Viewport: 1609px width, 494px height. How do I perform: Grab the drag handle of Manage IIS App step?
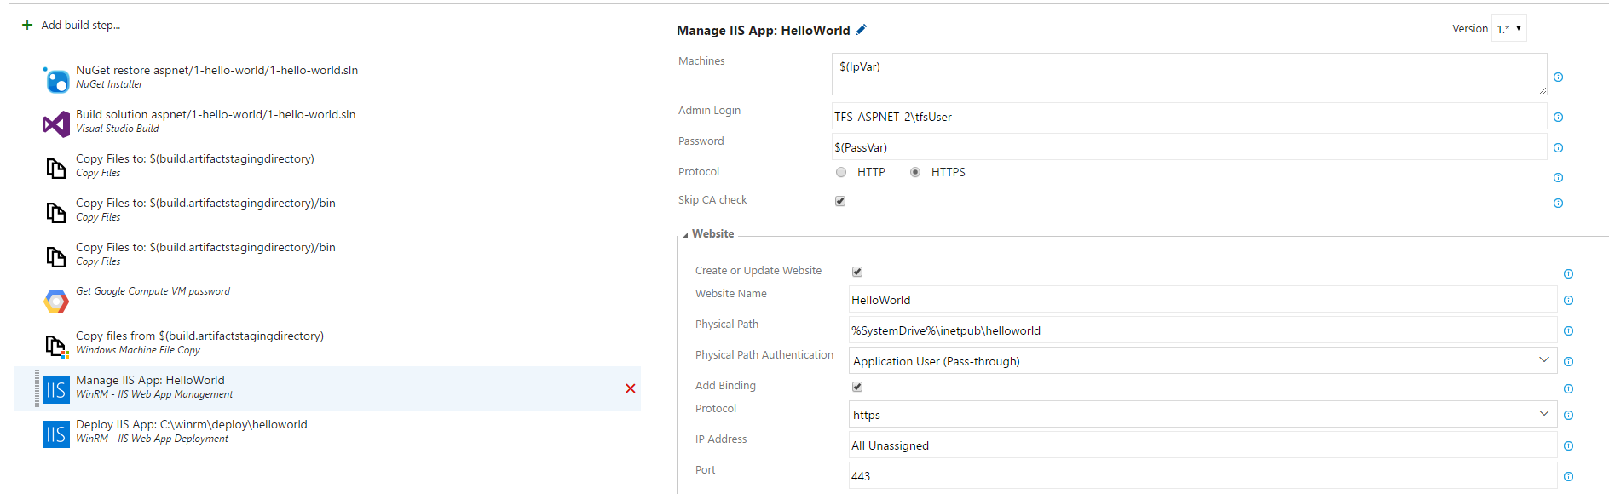(x=37, y=388)
